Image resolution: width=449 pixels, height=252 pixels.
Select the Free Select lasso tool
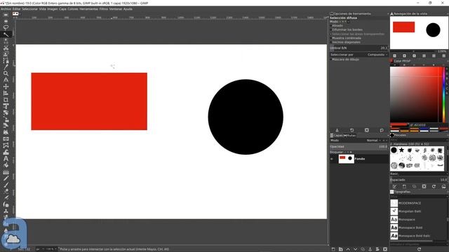6,28
